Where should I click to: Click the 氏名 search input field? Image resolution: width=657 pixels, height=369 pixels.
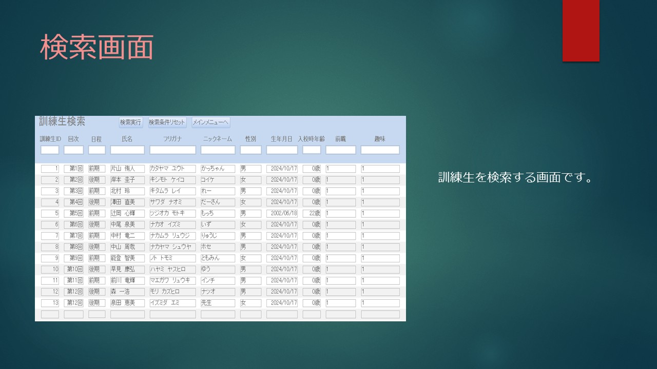click(127, 150)
